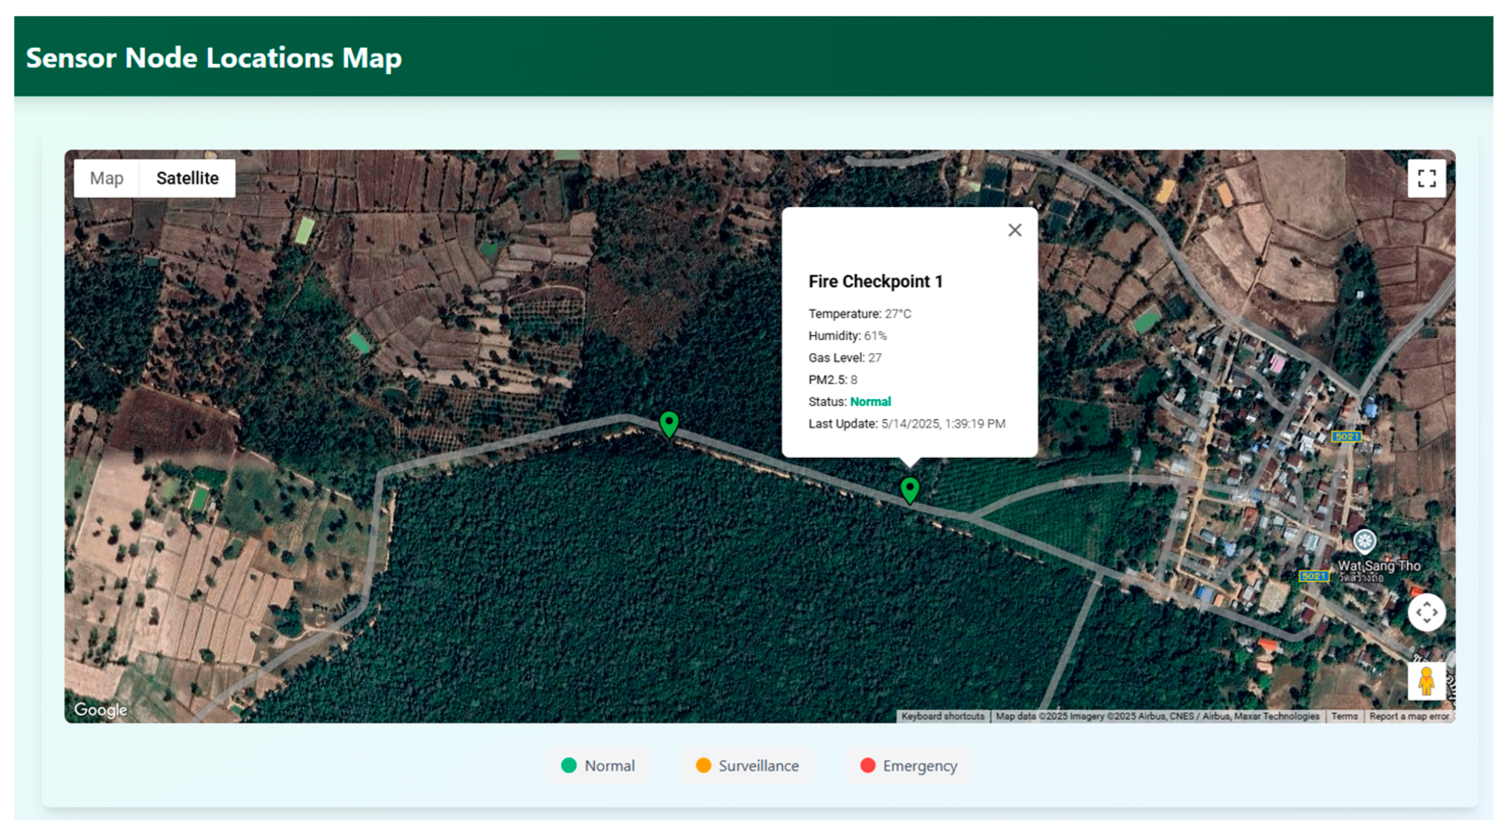Open the map Terms link
1507x836 pixels.
(1344, 716)
